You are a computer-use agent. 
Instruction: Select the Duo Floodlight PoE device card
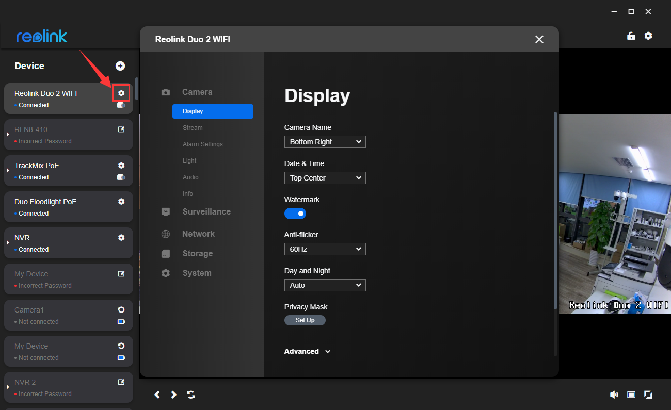tap(69, 207)
